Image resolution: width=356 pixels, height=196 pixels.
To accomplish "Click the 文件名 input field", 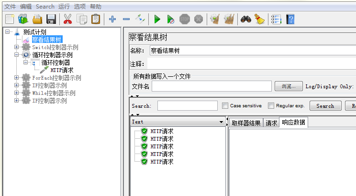I will [x=211, y=86].
